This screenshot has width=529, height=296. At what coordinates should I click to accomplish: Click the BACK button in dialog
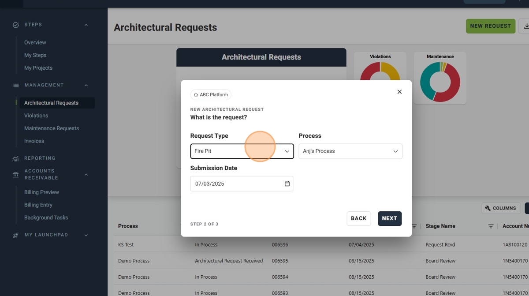point(359,218)
